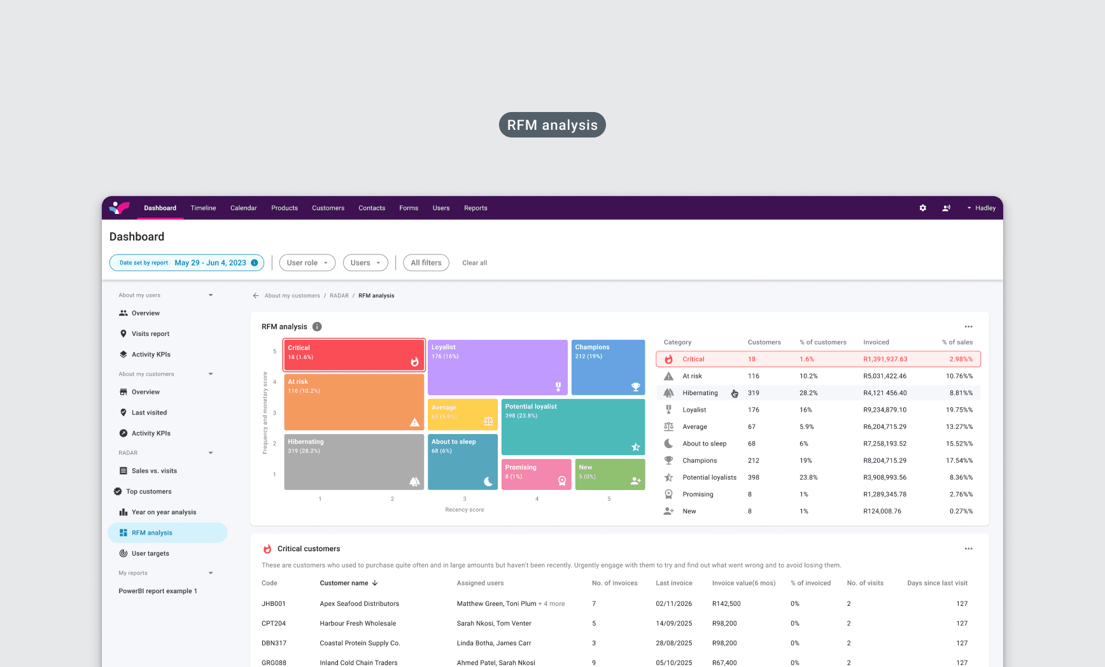Open the Calendar tab

(x=244, y=208)
